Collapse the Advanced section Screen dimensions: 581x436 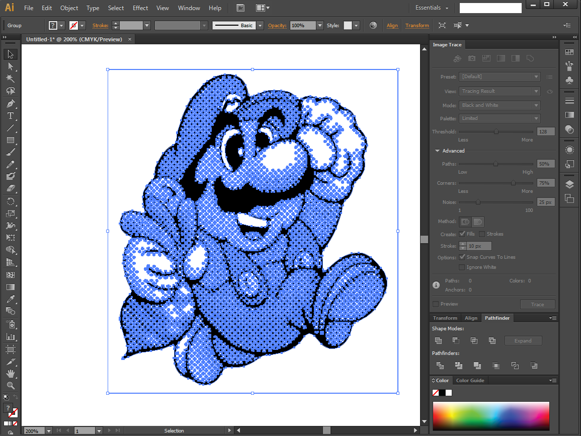pos(437,151)
